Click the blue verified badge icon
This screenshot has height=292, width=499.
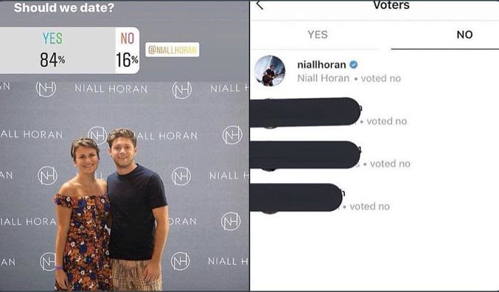[x=354, y=65]
